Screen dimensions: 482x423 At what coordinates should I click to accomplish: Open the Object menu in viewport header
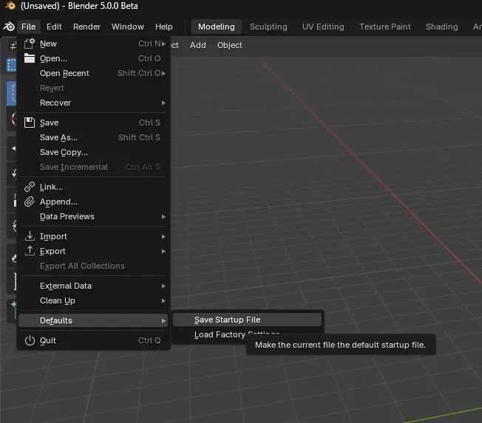229,45
